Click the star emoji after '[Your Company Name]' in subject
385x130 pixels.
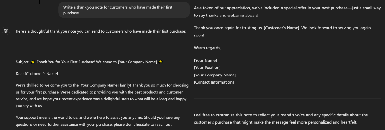(160, 62)
